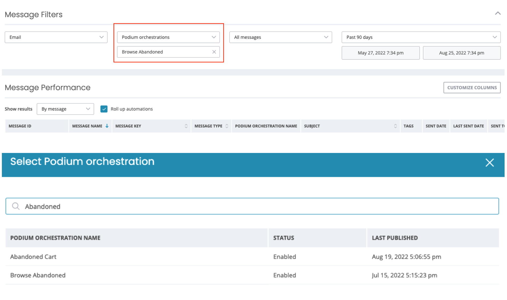507x300 pixels.
Task: Toggle Roll up automations checkbox
Action: (x=104, y=109)
